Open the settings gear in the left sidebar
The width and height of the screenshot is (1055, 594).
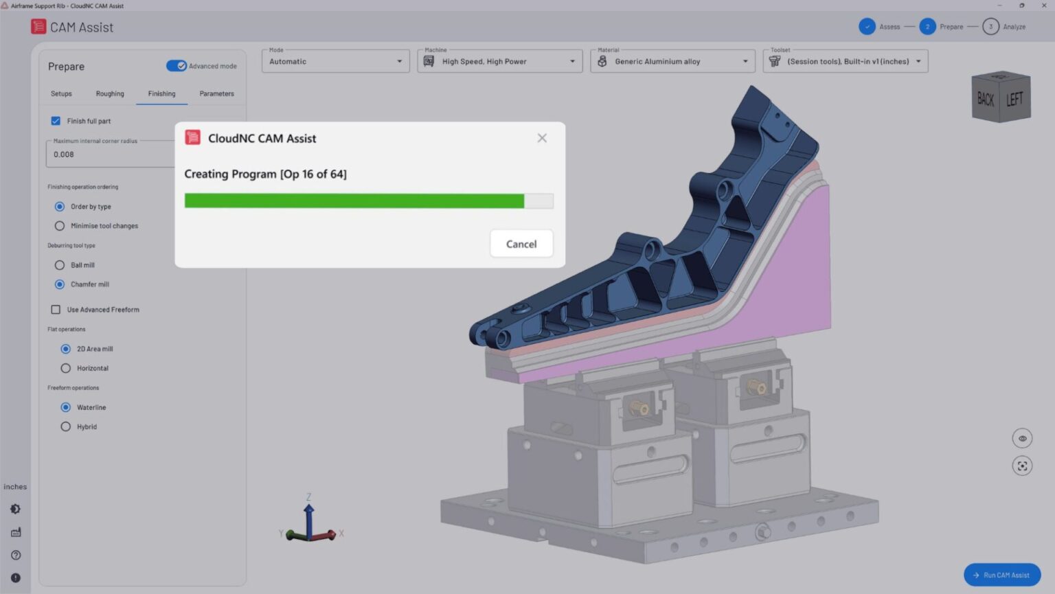(x=15, y=509)
